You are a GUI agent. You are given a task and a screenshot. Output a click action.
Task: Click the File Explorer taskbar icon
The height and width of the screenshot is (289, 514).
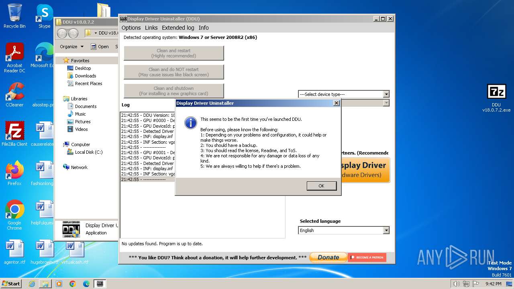tap(45, 284)
